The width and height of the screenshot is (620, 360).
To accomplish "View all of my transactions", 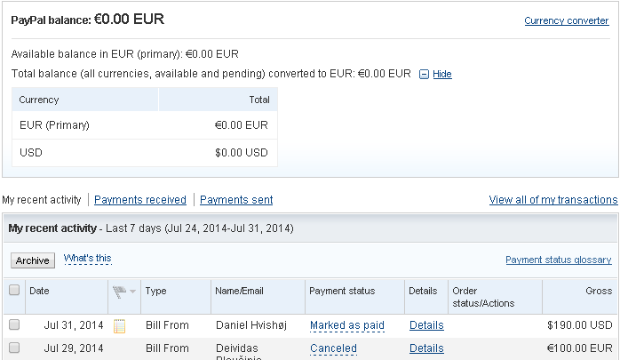I will click(x=553, y=200).
